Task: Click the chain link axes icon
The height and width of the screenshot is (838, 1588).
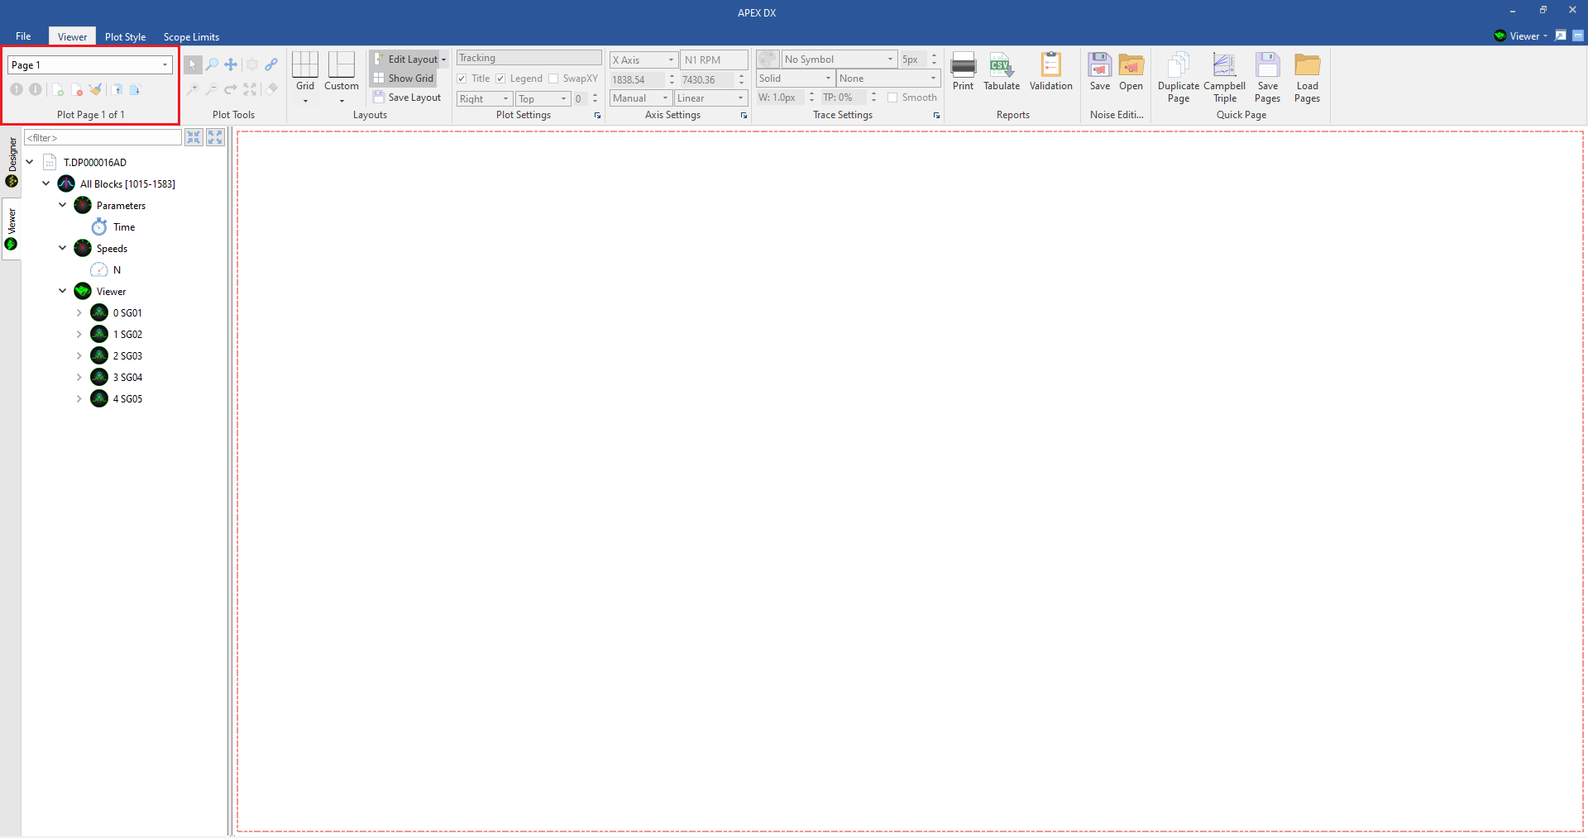Action: (x=271, y=64)
